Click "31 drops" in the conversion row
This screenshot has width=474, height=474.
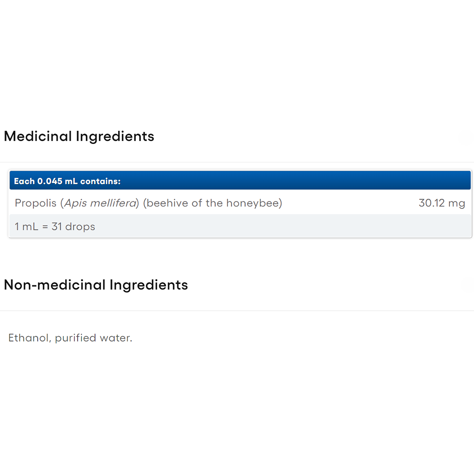(73, 227)
